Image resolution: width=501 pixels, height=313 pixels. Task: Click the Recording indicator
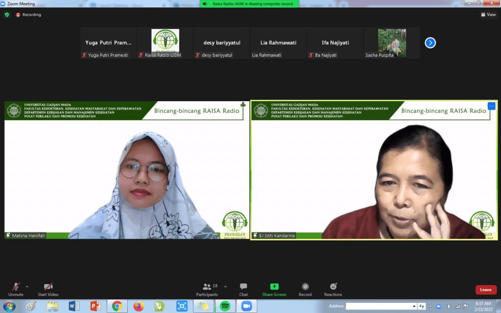click(28, 15)
